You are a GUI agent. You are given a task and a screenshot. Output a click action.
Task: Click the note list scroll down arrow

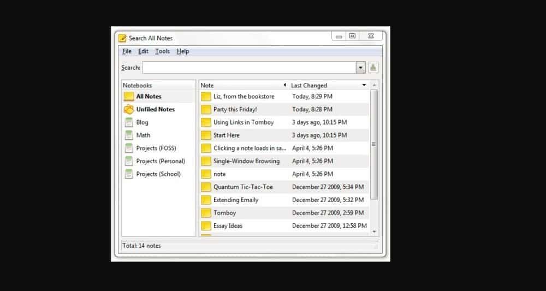coord(374,231)
